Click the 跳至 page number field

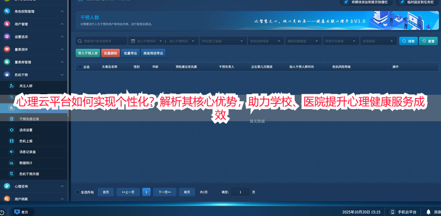(240, 192)
